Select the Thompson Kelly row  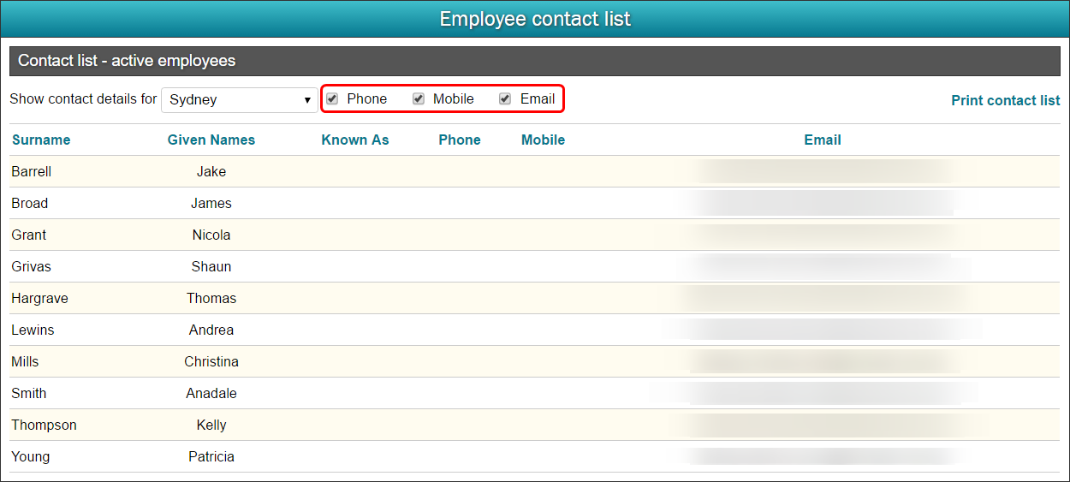click(x=534, y=425)
